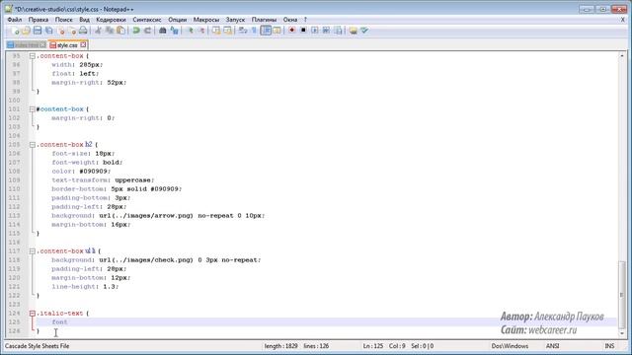Click the Save Recorded Macro icon
The width and height of the screenshot is (632, 355).
click(338, 31)
